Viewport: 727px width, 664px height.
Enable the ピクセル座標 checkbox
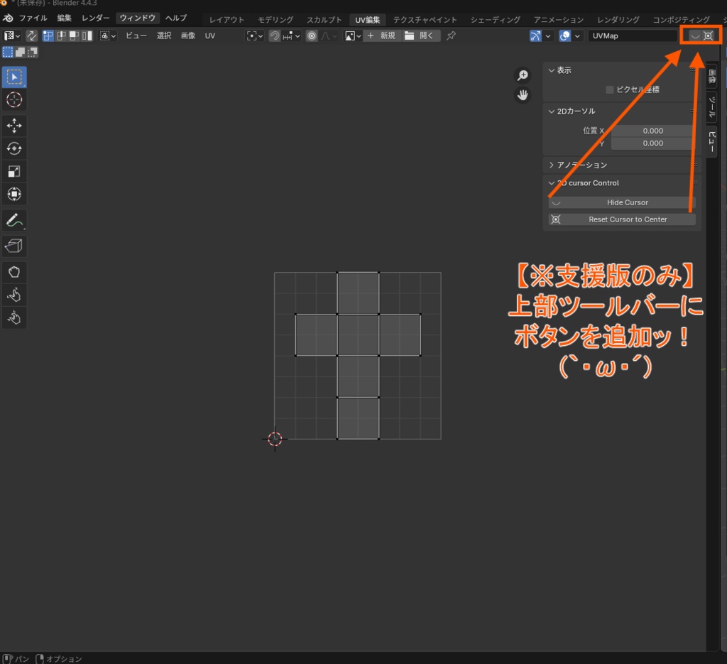point(608,89)
